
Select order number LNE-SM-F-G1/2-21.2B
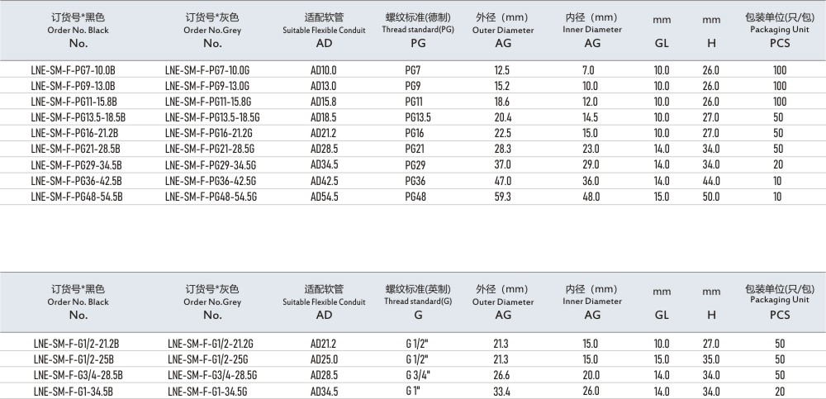click(74, 344)
